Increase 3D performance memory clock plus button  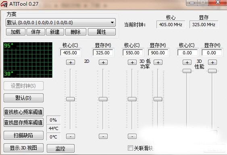coord(212,62)
